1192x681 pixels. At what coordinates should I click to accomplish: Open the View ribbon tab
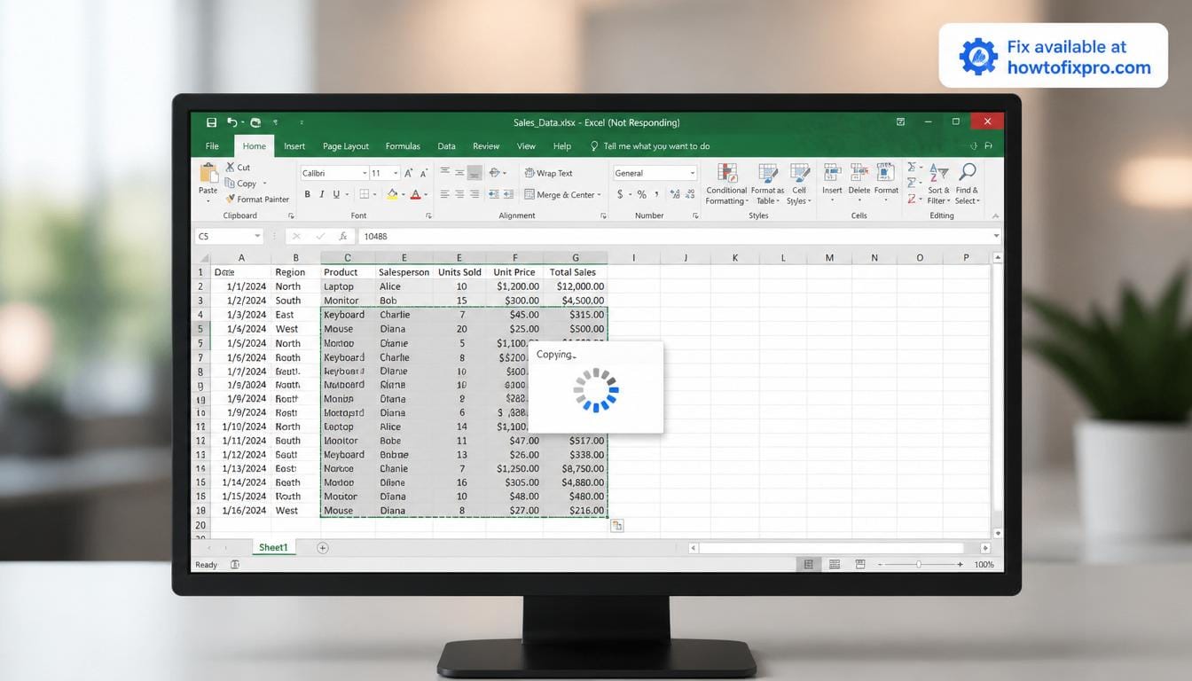526,146
